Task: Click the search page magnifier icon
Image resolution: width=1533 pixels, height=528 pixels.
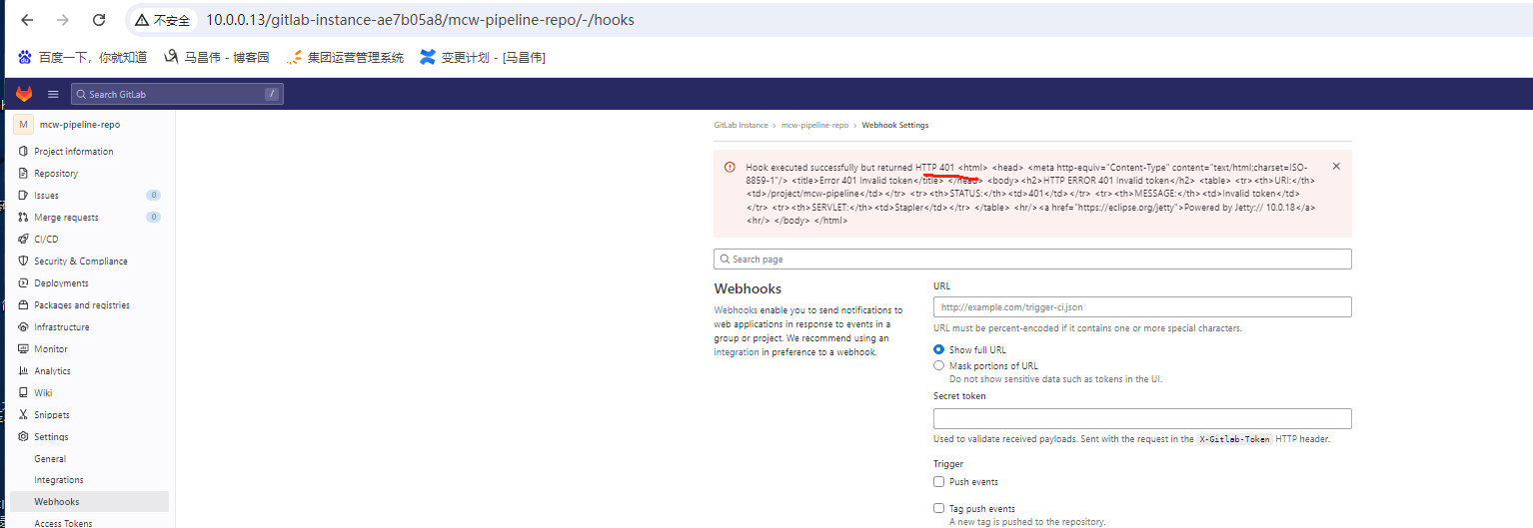Action: (x=725, y=260)
